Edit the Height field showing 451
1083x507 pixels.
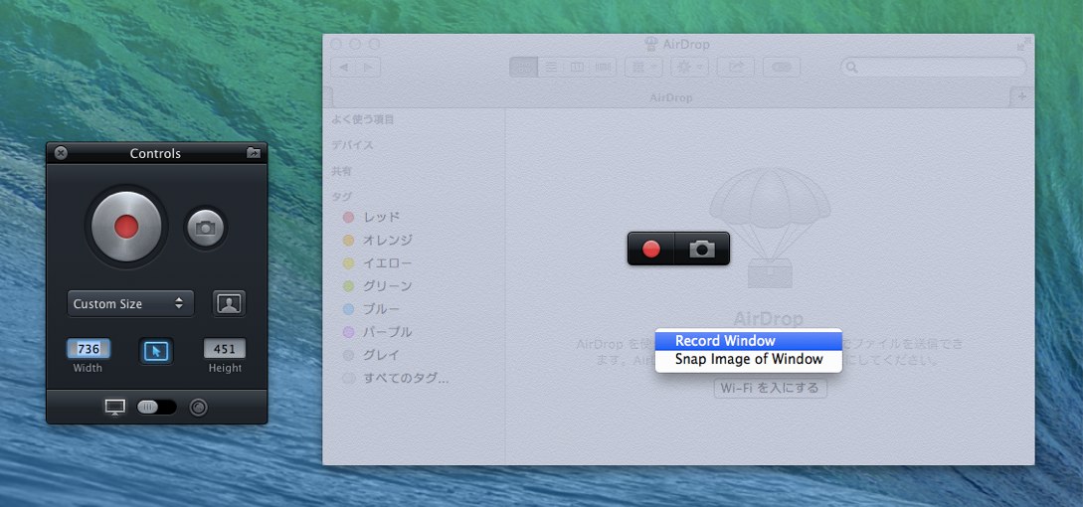pos(225,349)
